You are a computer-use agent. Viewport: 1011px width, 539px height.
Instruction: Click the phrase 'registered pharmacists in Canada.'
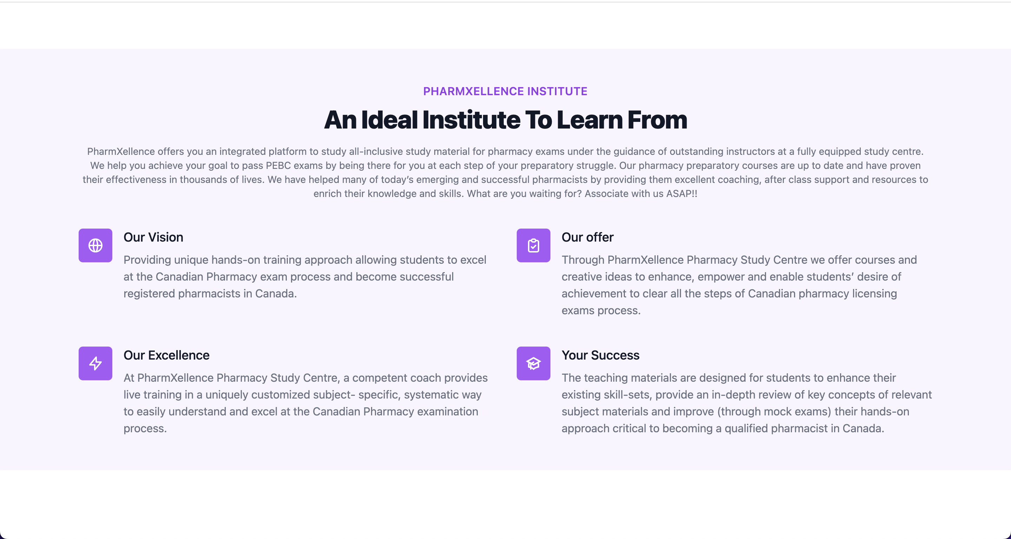(x=210, y=294)
